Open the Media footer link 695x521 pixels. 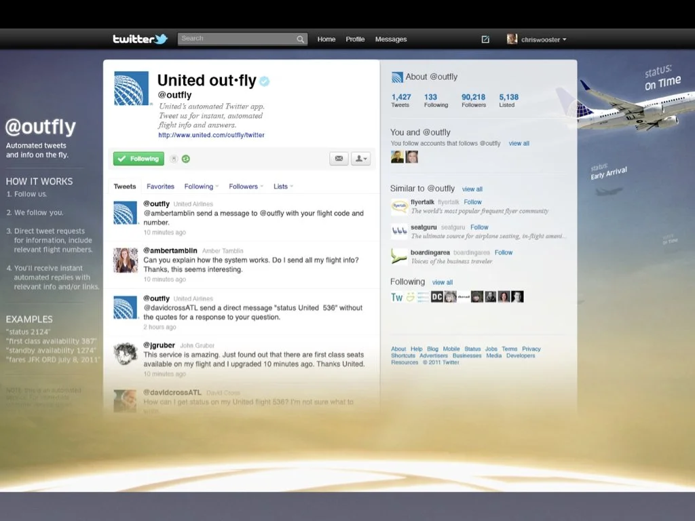(494, 355)
